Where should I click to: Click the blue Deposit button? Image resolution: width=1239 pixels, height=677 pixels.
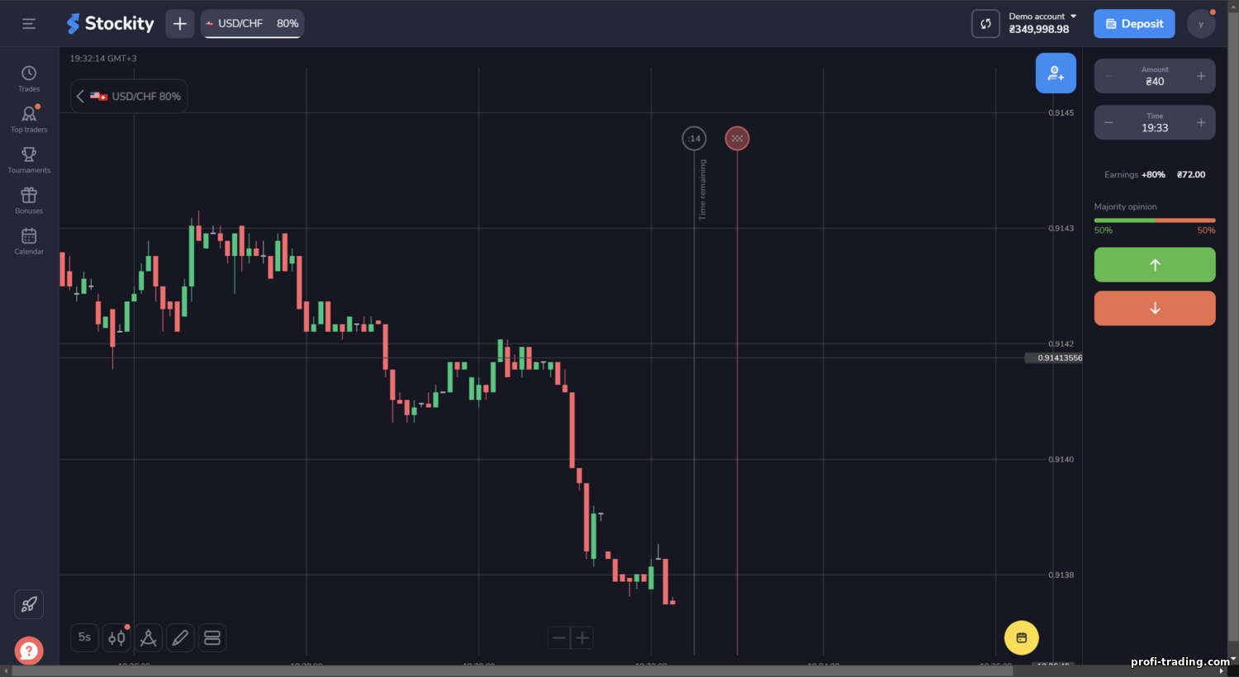click(x=1134, y=24)
